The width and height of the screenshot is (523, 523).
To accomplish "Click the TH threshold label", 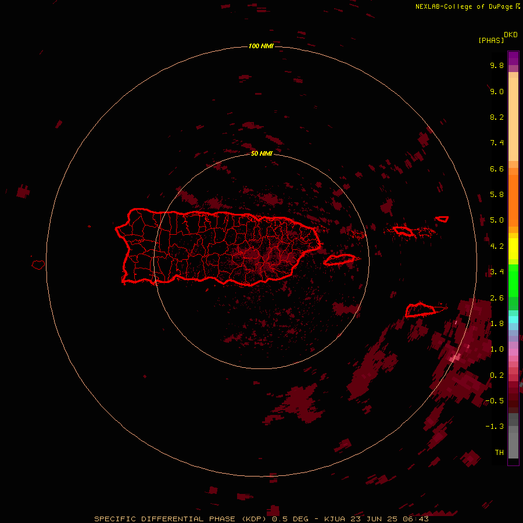I will coord(499,453).
